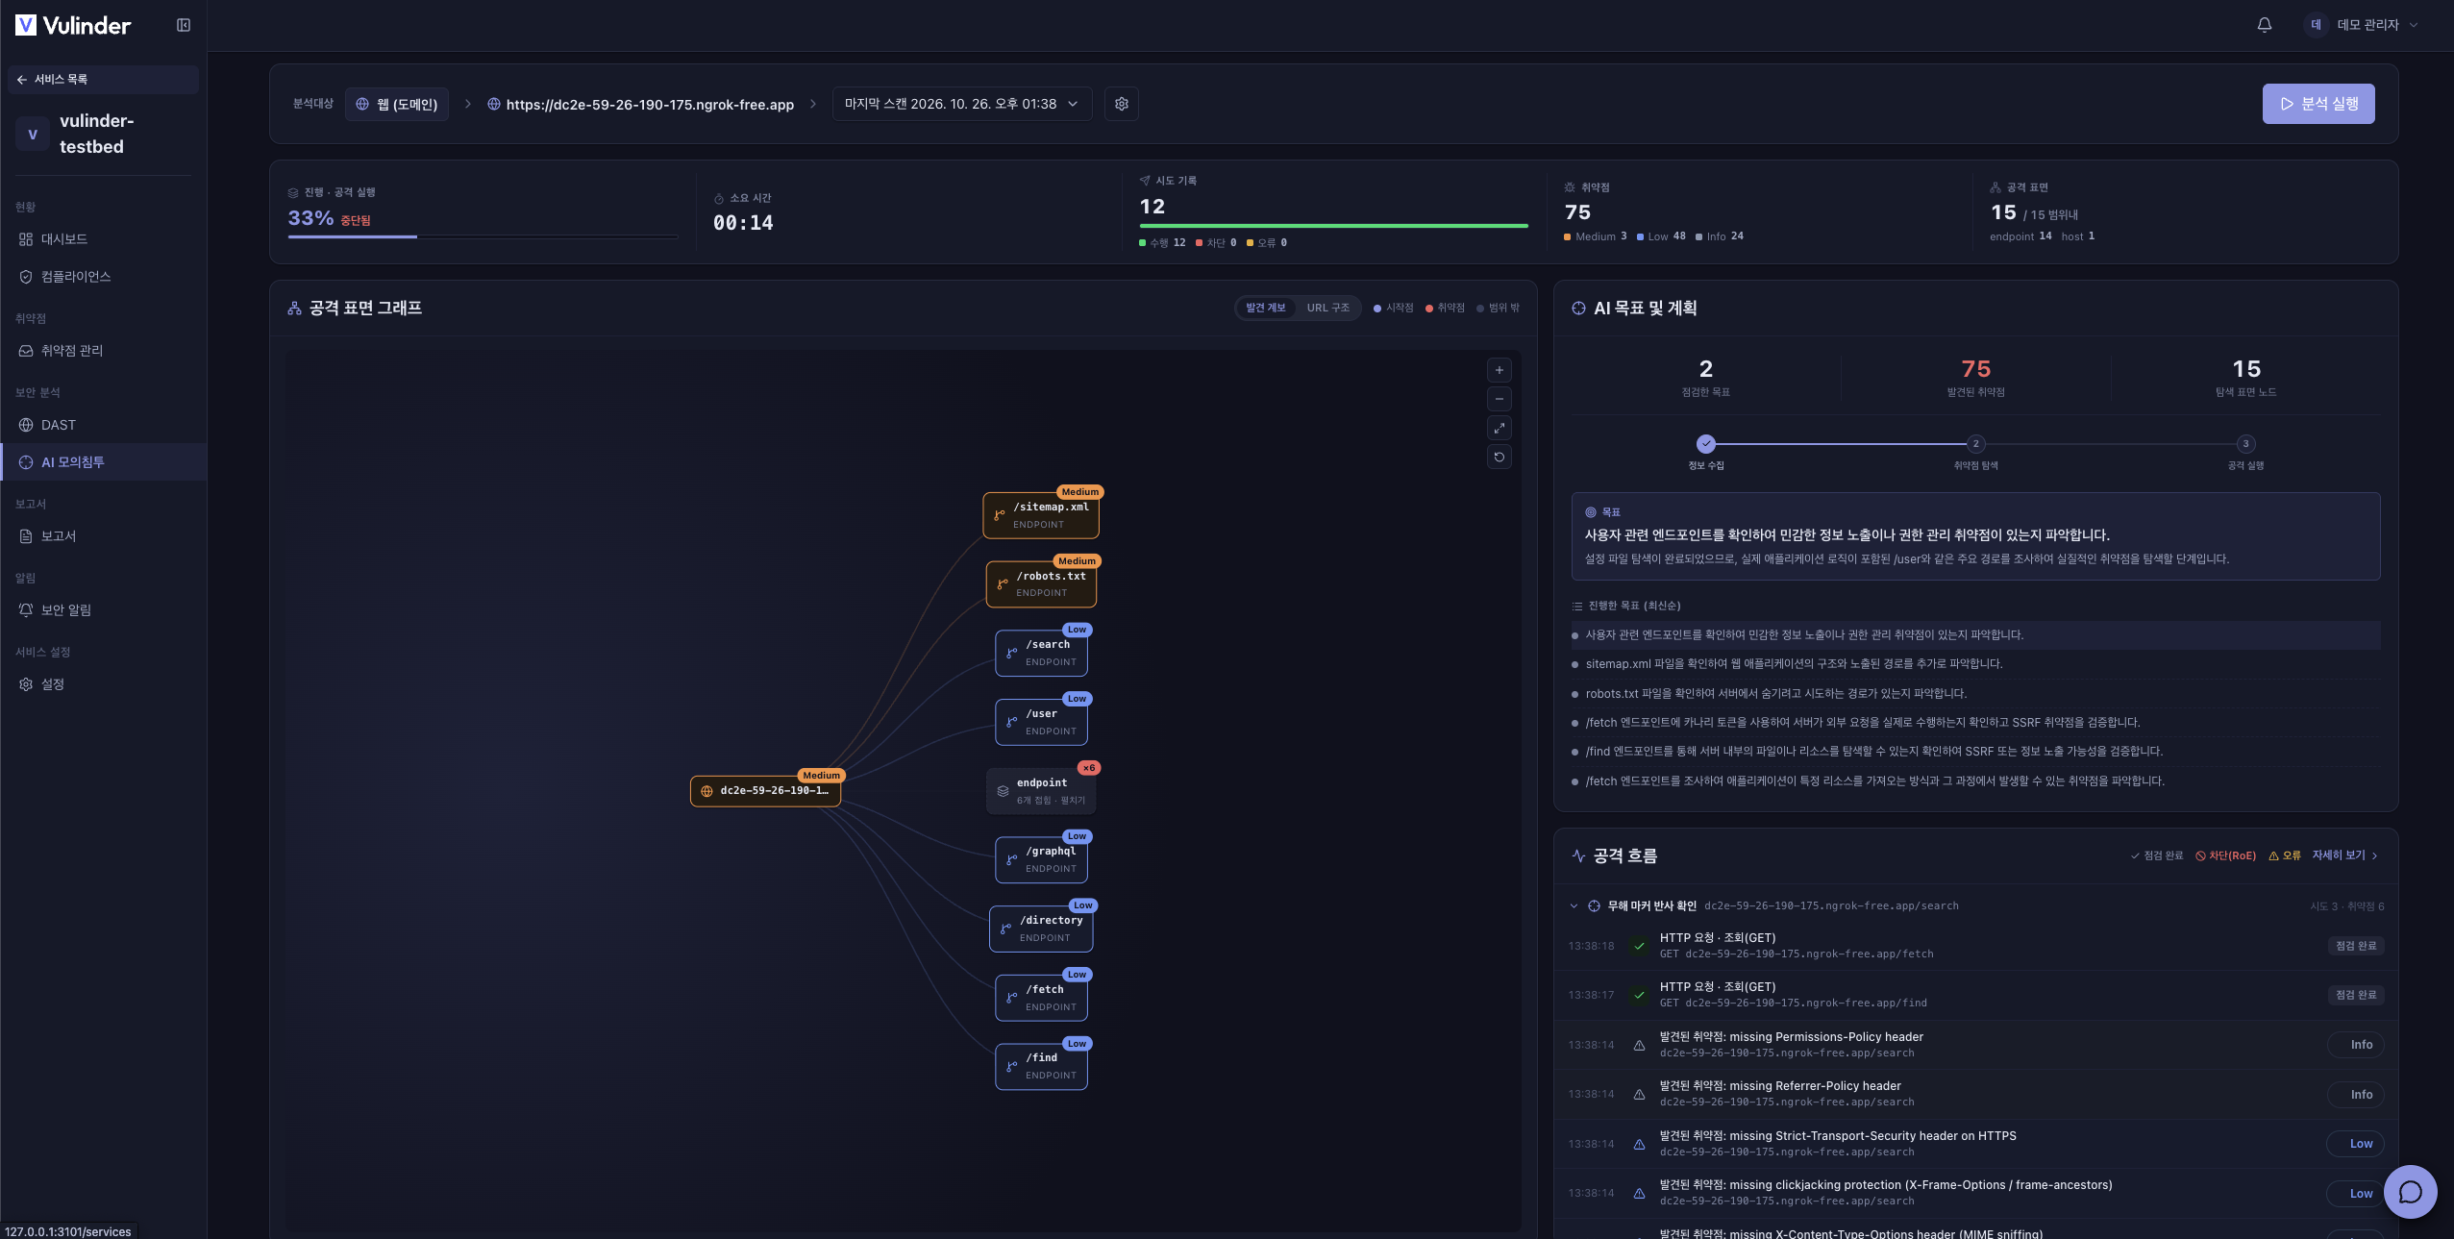
Task: Toggle 시작점 legend filter
Action: click(1393, 308)
